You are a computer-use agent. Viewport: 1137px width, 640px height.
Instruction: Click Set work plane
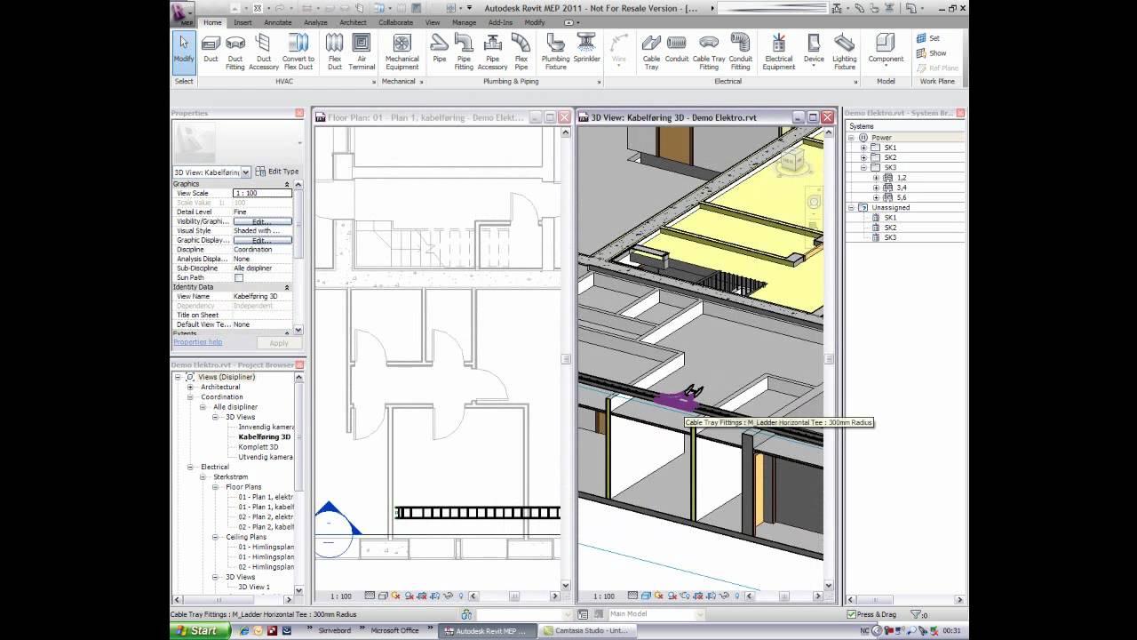pyautogui.click(x=928, y=38)
